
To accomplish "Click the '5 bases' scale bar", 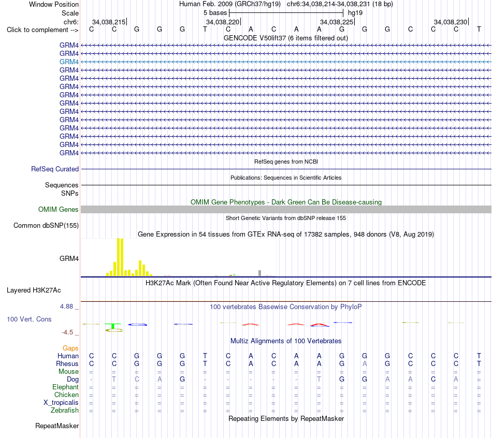I will pos(286,13).
